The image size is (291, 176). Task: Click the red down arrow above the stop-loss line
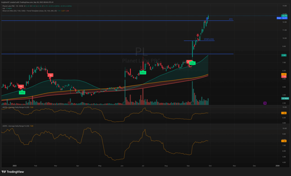click(198, 35)
